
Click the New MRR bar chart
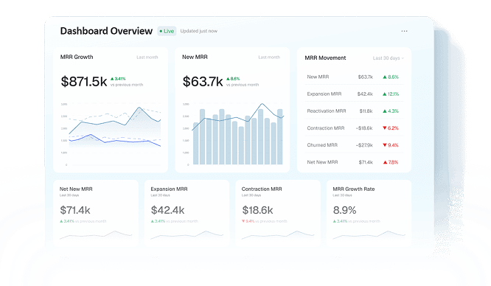point(233,133)
